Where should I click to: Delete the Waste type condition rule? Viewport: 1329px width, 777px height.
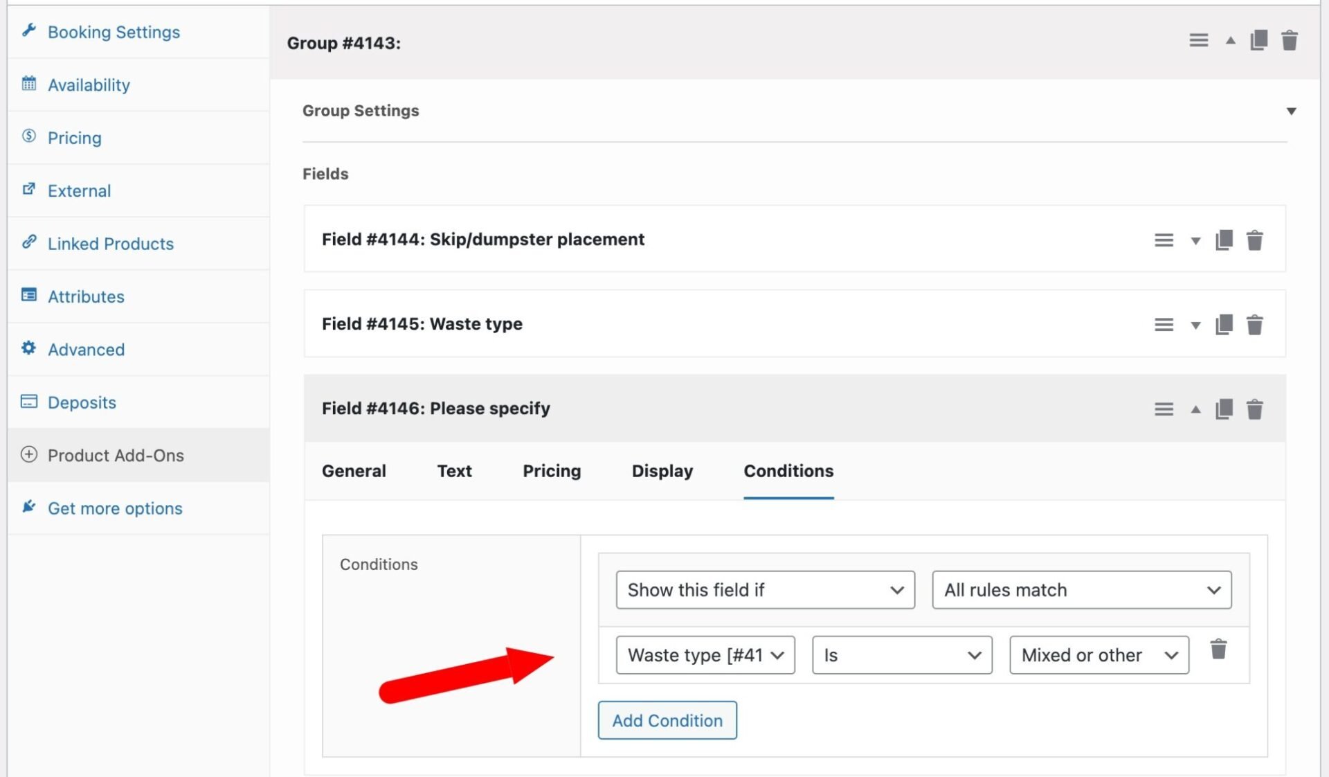tap(1219, 650)
